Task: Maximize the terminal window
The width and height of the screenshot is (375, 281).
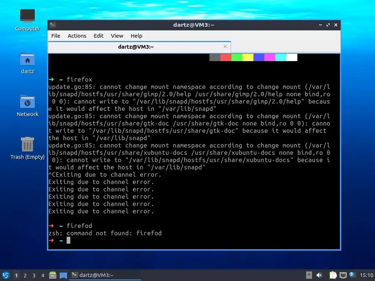Action: click(328, 25)
